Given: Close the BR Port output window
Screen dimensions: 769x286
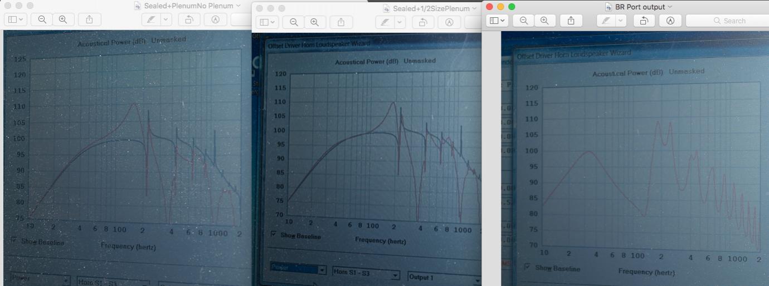Looking at the screenshot, I should point(490,7).
